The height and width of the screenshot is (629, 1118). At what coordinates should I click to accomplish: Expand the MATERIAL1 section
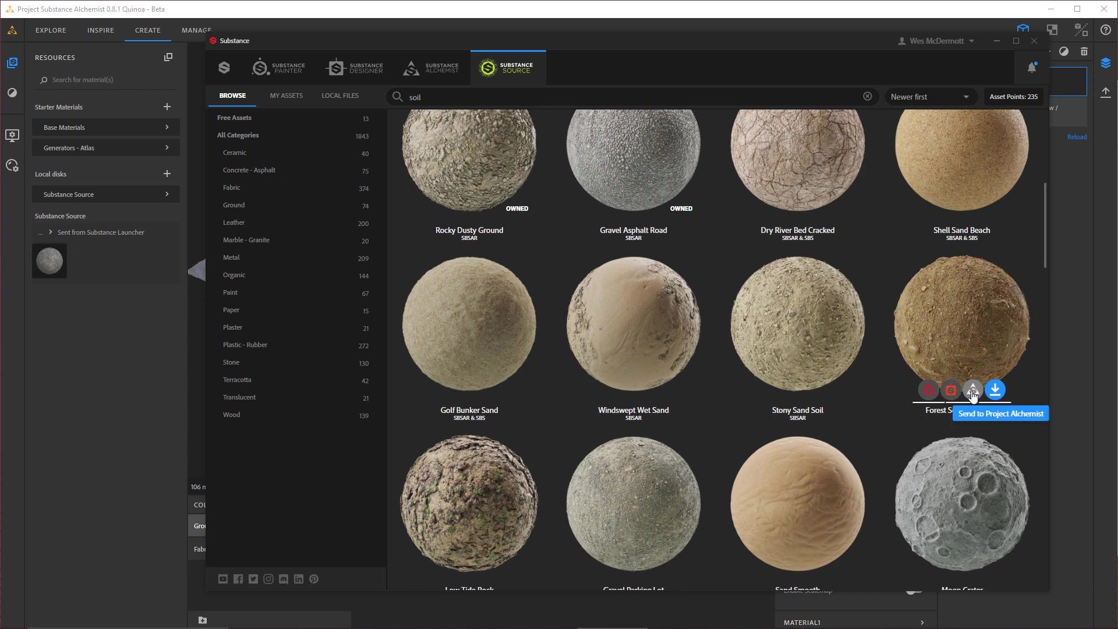(x=856, y=623)
